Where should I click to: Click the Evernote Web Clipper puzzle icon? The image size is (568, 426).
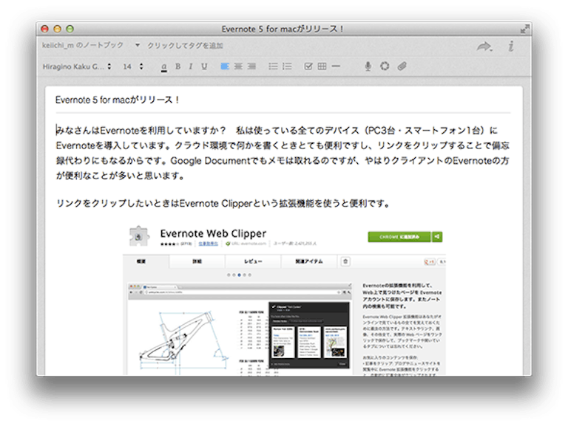click(139, 236)
